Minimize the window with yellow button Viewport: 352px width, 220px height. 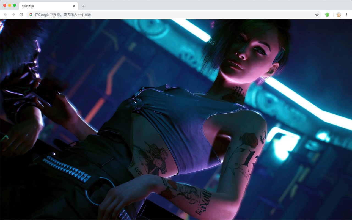pos(10,5)
